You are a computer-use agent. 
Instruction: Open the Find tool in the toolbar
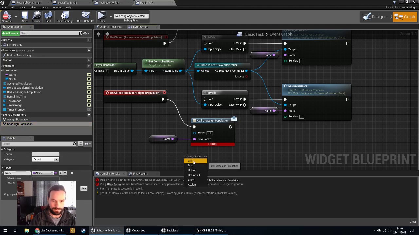(x=48, y=17)
